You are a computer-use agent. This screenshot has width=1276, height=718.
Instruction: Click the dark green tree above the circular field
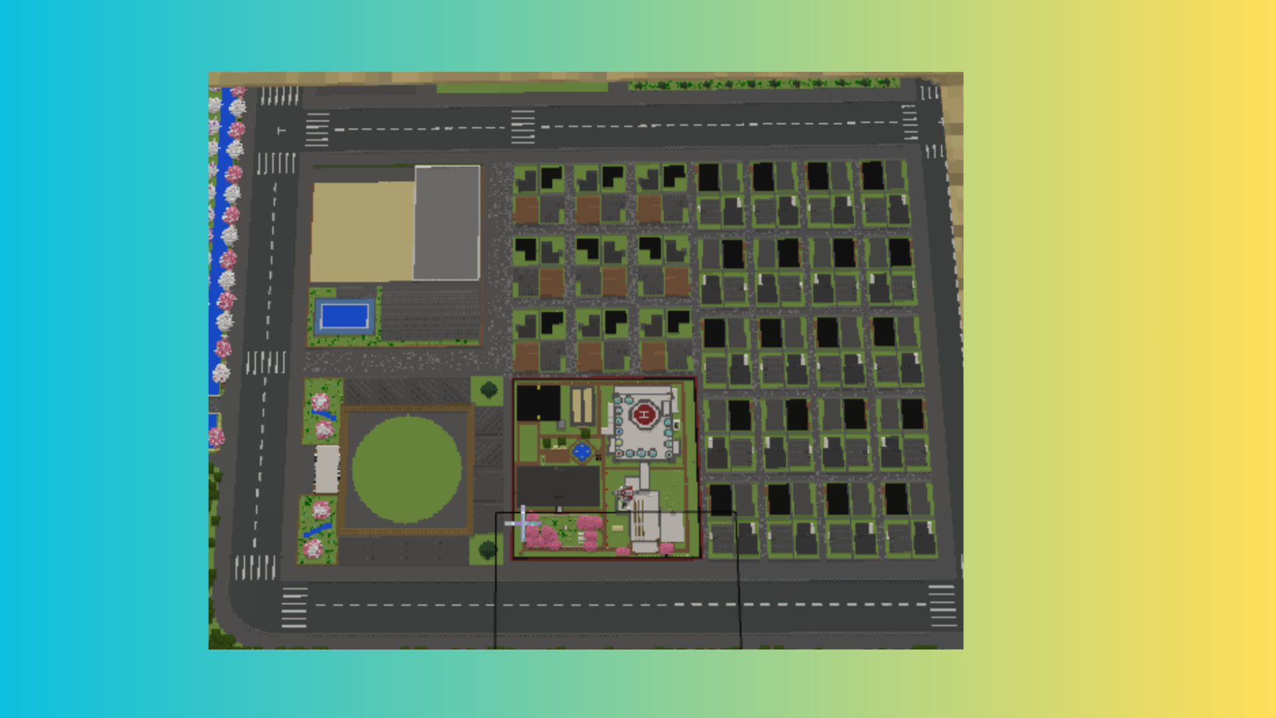[488, 390]
